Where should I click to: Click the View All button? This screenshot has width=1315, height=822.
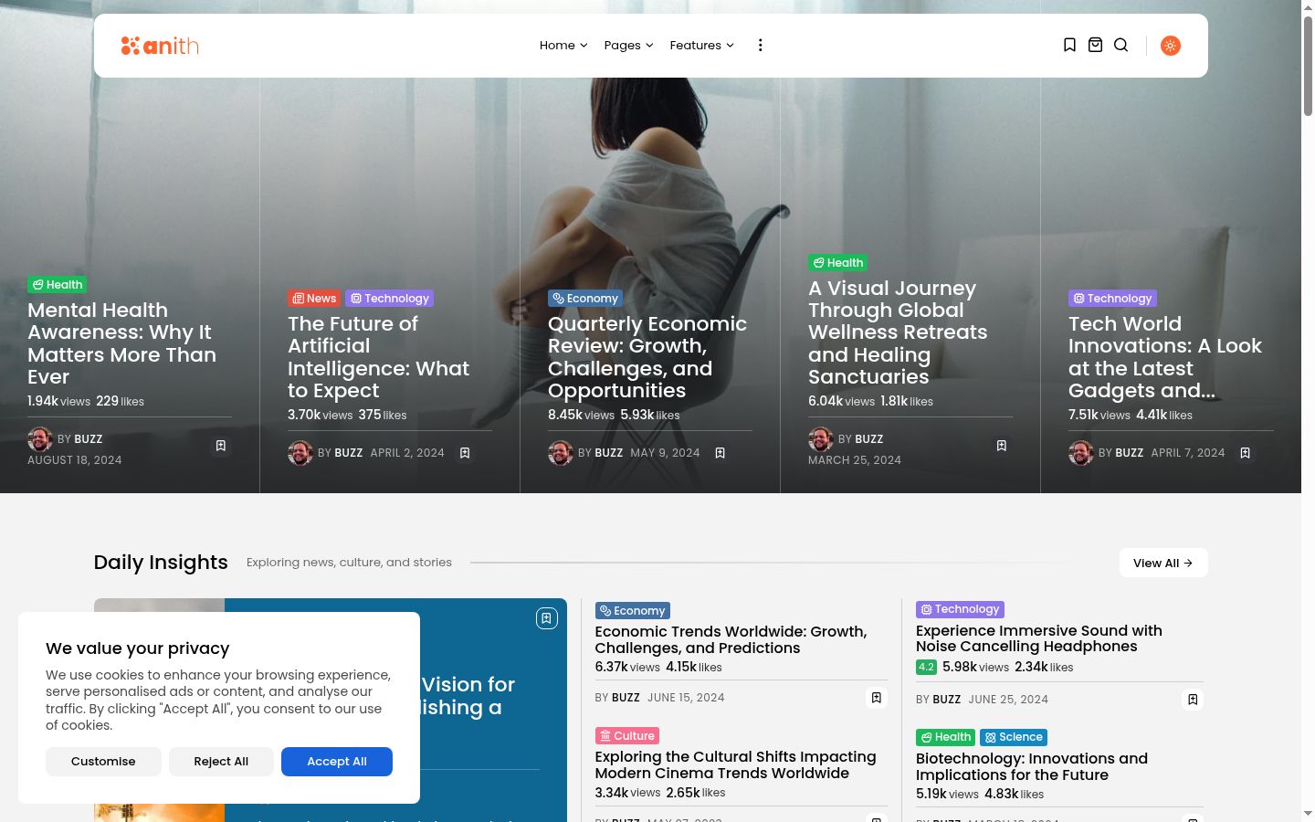(1163, 563)
